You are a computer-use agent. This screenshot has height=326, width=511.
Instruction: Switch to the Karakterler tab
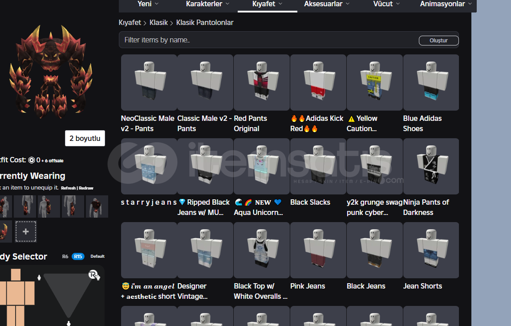click(x=207, y=4)
